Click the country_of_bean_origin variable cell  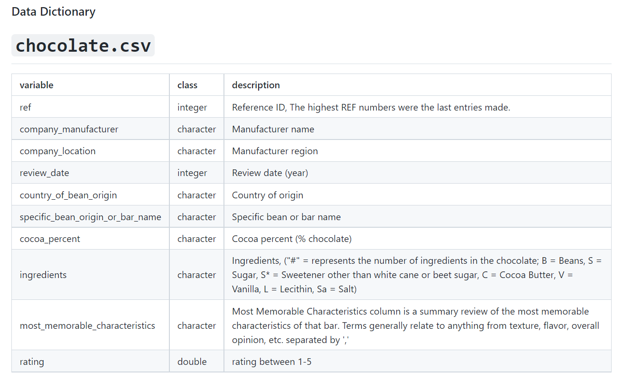click(68, 195)
